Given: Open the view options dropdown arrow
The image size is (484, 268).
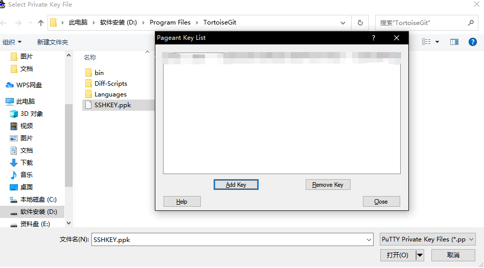Looking at the screenshot, I should 437,42.
